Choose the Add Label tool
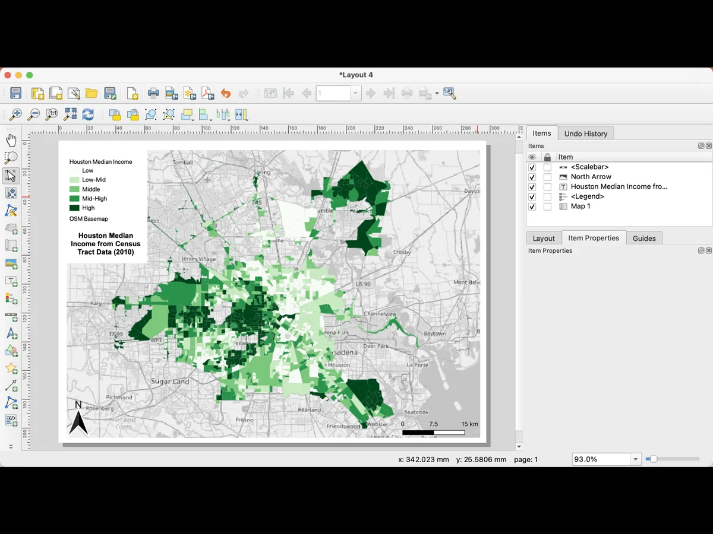This screenshot has width=713, height=534. 11,281
